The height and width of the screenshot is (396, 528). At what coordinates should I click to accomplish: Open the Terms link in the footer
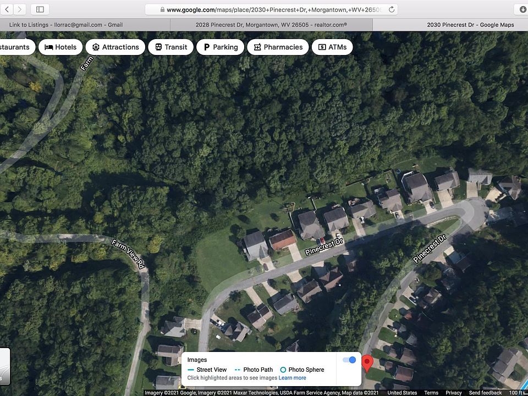(x=431, y=393)
